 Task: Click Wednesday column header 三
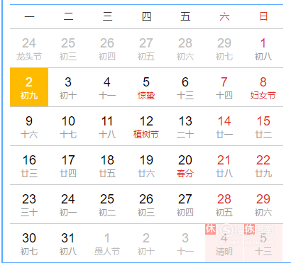[107, 17]
